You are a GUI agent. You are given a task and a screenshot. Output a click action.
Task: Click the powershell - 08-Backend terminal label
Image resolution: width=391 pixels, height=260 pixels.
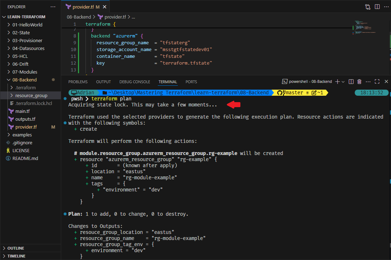click(307, 81)
